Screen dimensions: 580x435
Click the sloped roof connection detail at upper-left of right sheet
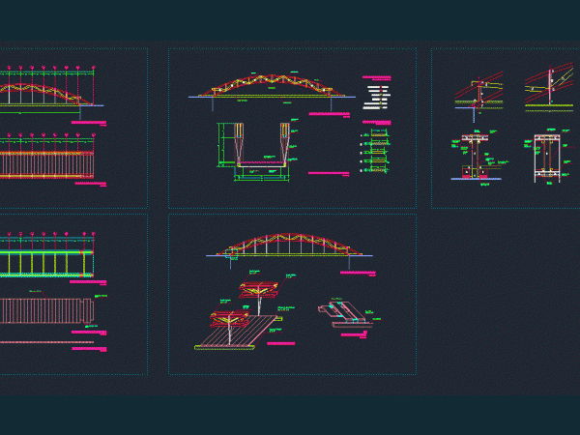(479, 96)
